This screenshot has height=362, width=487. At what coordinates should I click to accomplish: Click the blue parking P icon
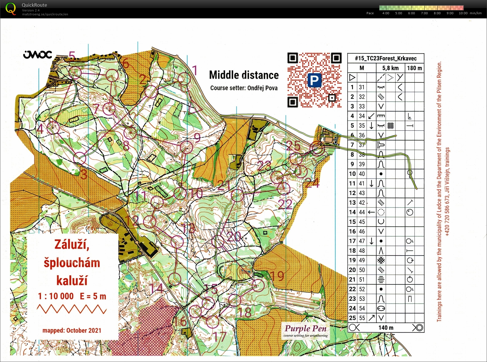tap(314, 80)
